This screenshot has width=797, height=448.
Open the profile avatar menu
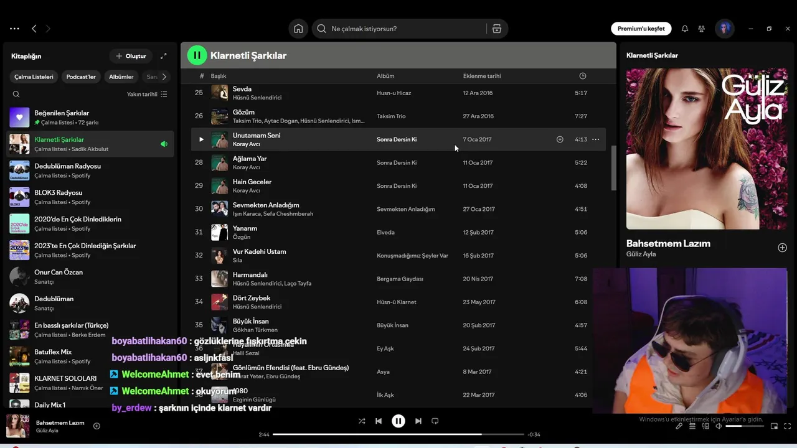pyautogui.click(x=724, y=29)
